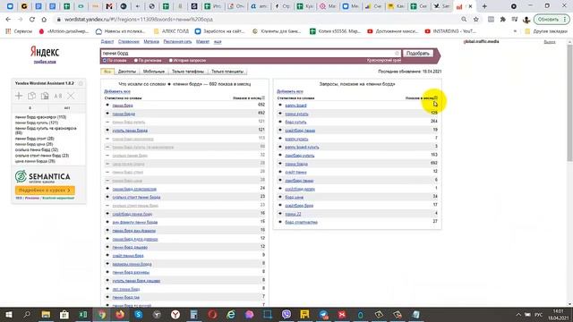Switch to the 'Только телефоны' tab
The width and height of the screenshot is (573, 322).
click(x=188, y=72)
